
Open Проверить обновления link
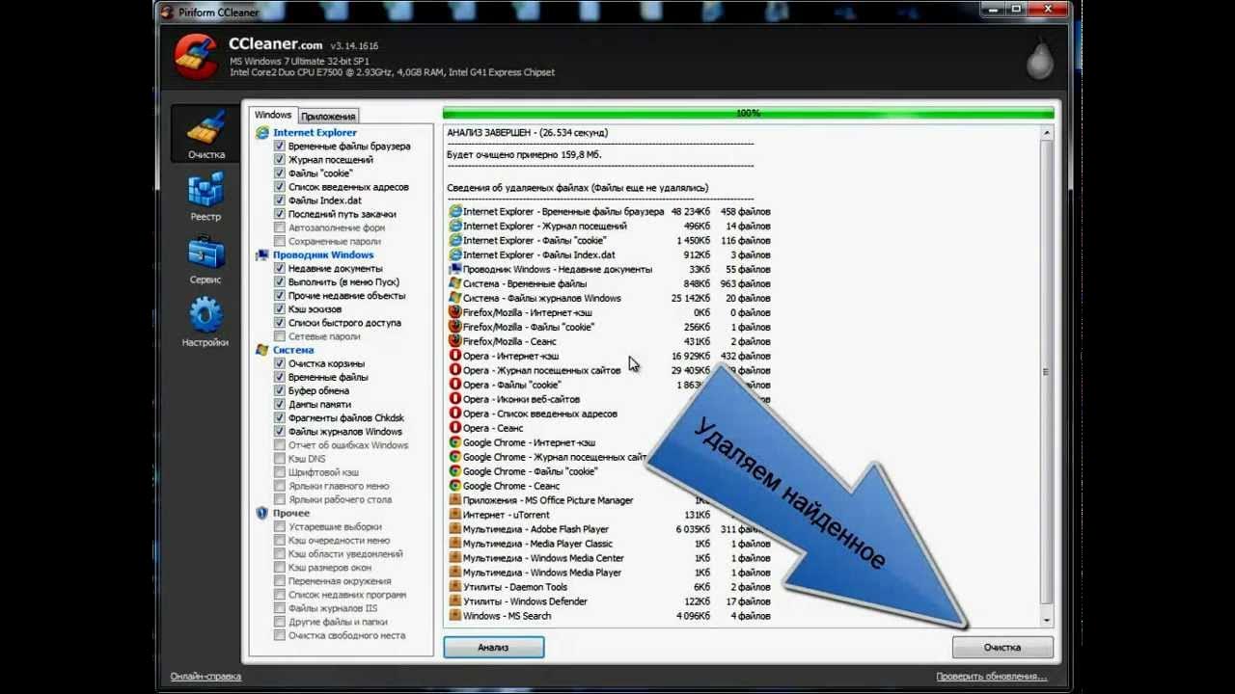click(x=991, y=677)
